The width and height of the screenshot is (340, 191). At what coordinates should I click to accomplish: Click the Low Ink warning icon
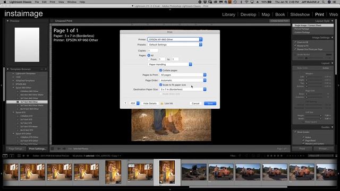tap(161, 103)
